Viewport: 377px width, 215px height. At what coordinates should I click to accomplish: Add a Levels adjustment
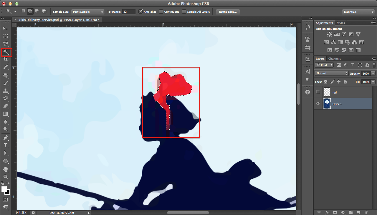337,34
